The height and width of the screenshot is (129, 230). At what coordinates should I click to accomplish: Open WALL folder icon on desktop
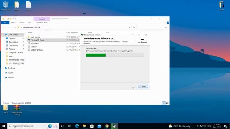pos(222,6)
